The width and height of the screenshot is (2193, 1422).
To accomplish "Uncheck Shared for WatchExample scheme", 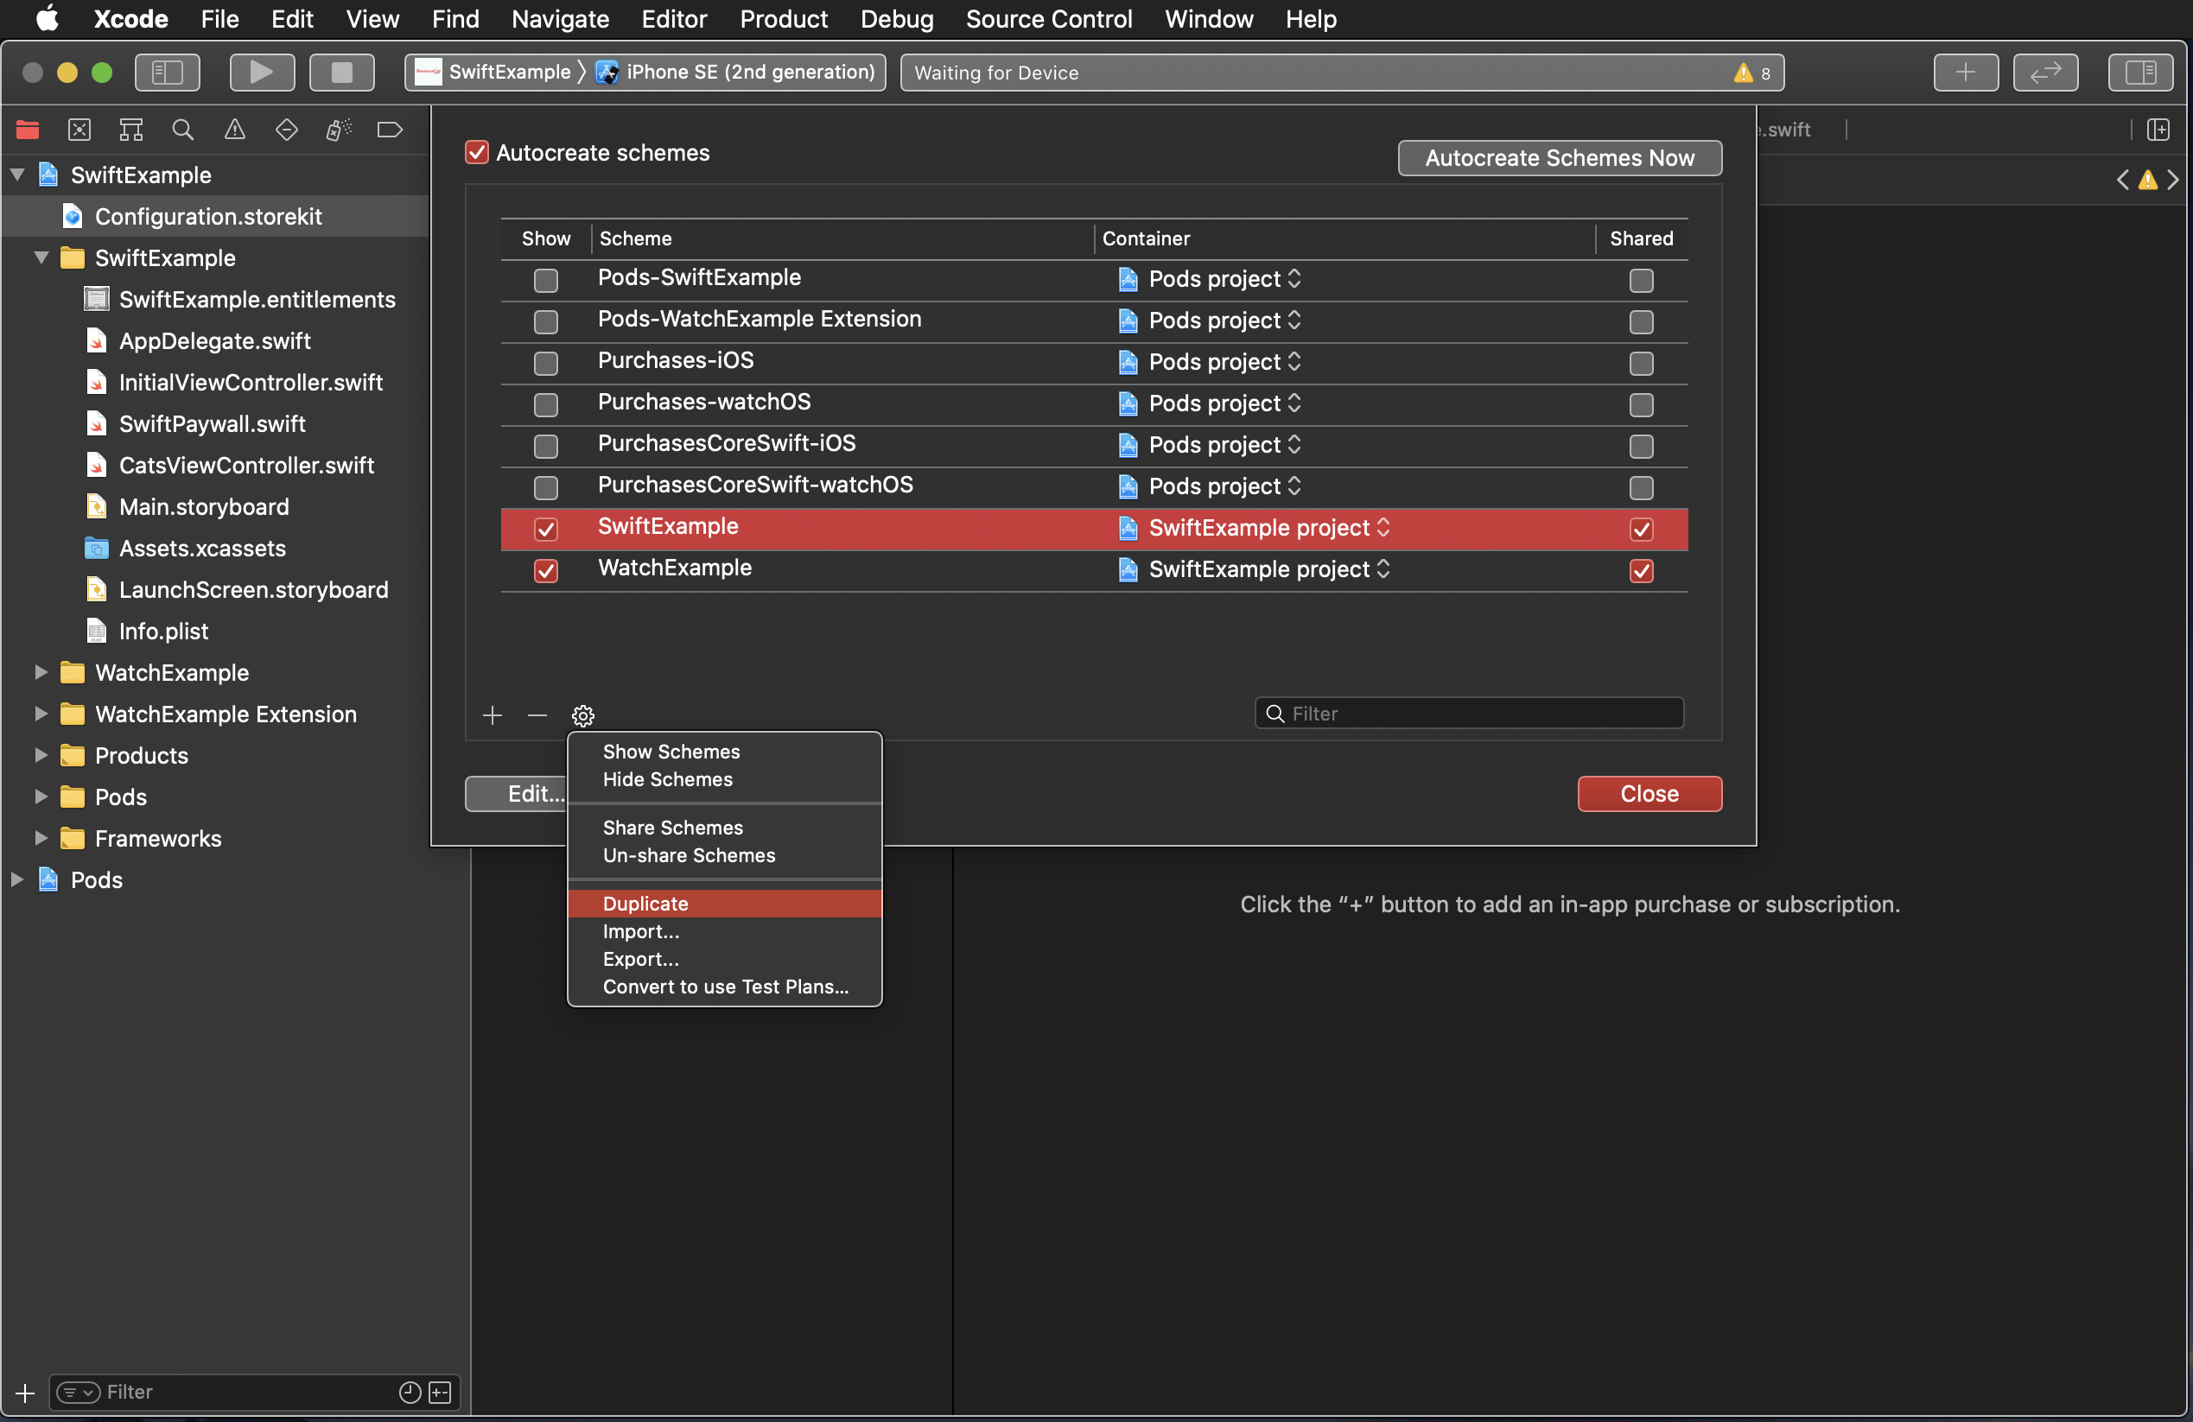I will click(x=1641, y=570).
